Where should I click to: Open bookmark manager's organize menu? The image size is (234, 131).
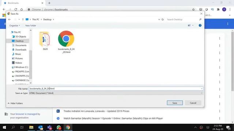228,24
